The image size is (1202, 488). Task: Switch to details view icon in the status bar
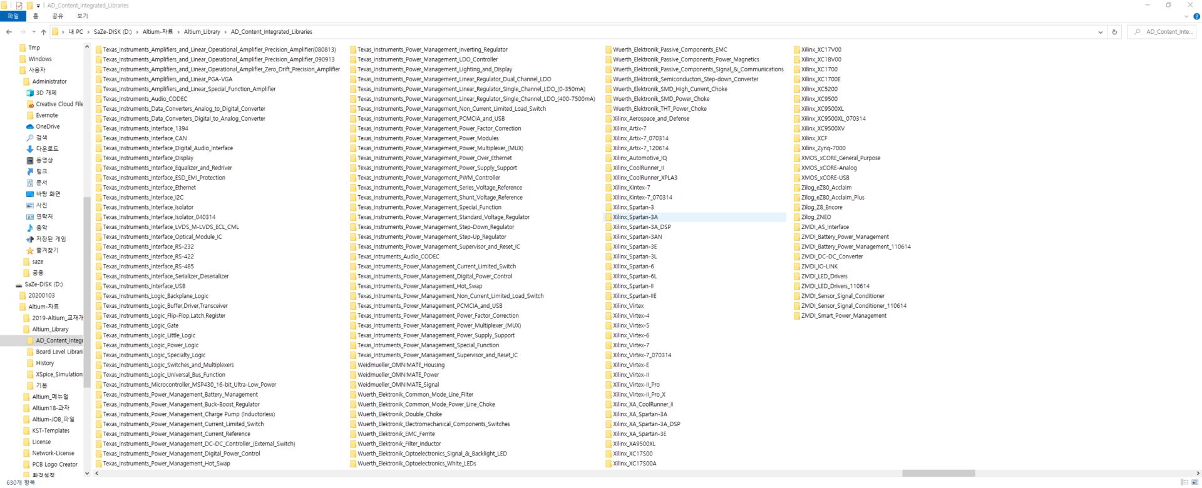click(x=1184, y=482)
